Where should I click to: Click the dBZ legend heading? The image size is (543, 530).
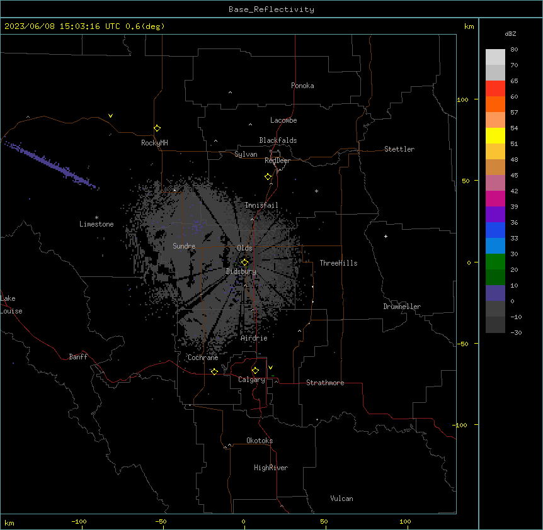click(x=510, y=34)
